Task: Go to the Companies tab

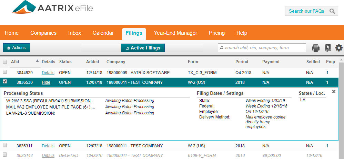Action: pyautogui.click(x=43, y=33)
